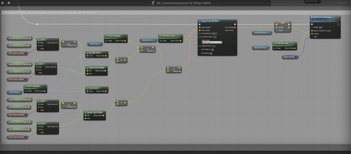Viewport: 351px width, 154px height.
Task: Enable the Favor High Arc checkbox
Action: [213, 50]
